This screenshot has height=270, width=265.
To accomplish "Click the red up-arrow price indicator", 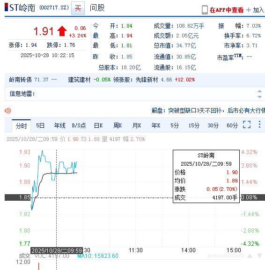I will 62,31.
